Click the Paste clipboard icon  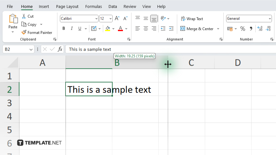[13, 18]
